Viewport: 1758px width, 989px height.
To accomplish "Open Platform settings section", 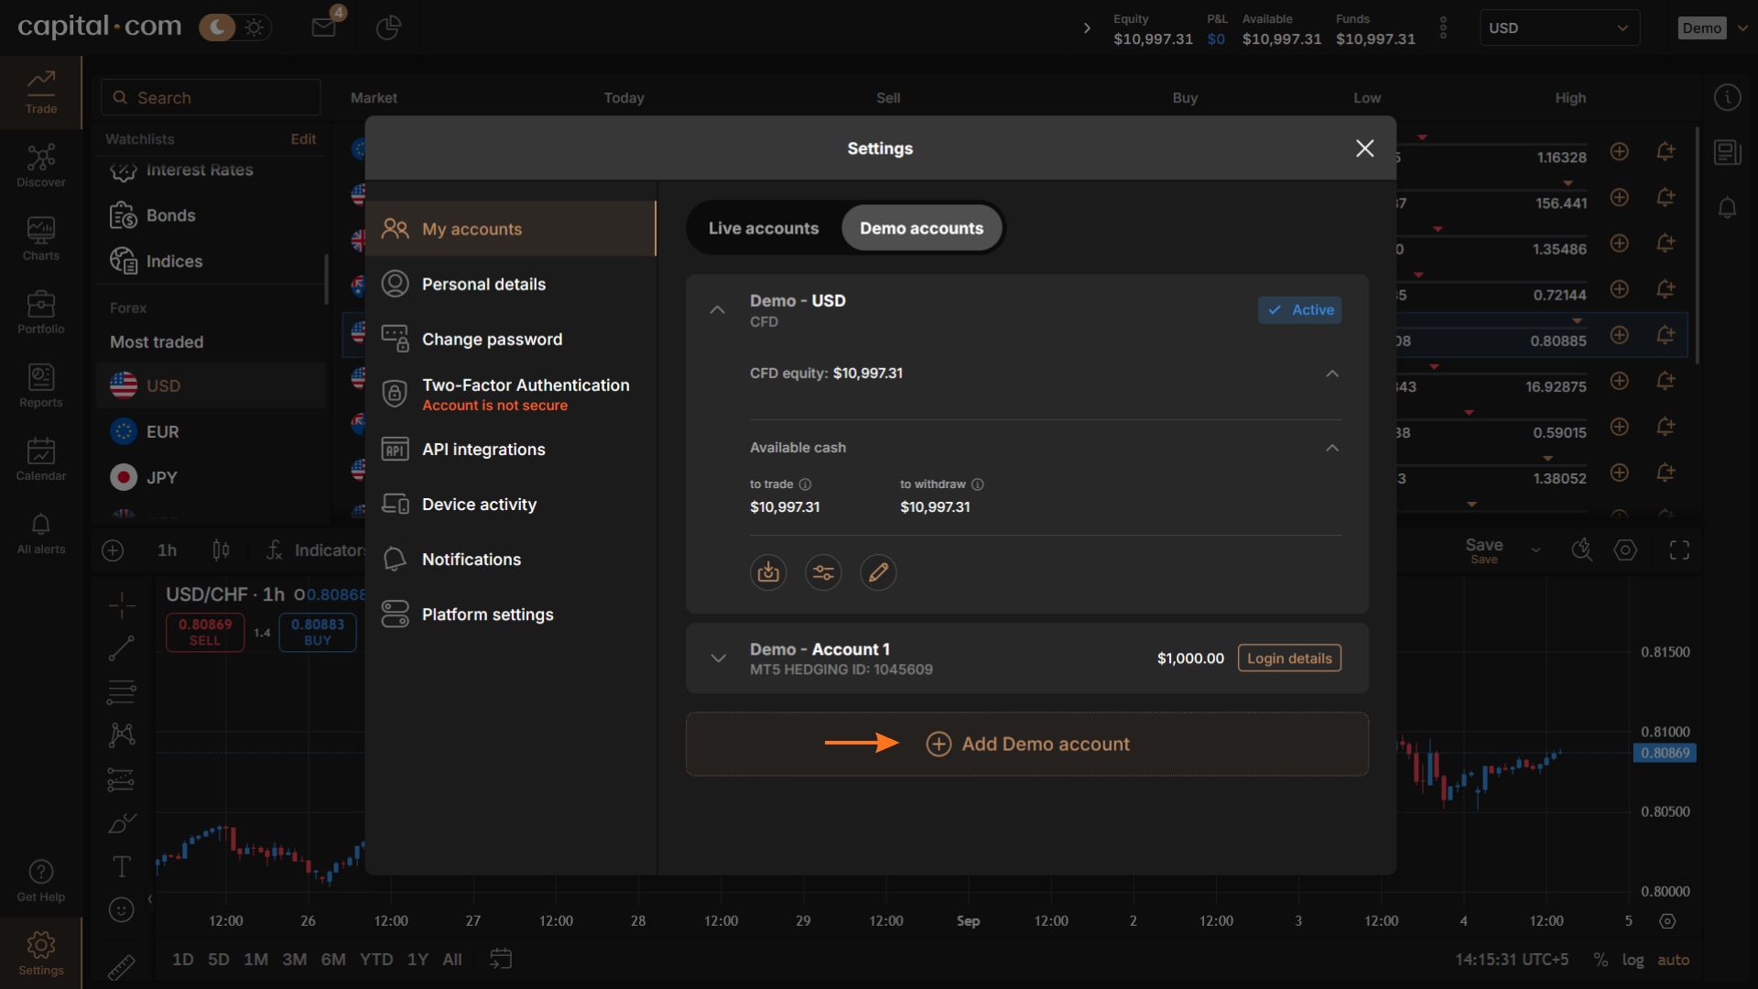I will [x=511, y=614].
